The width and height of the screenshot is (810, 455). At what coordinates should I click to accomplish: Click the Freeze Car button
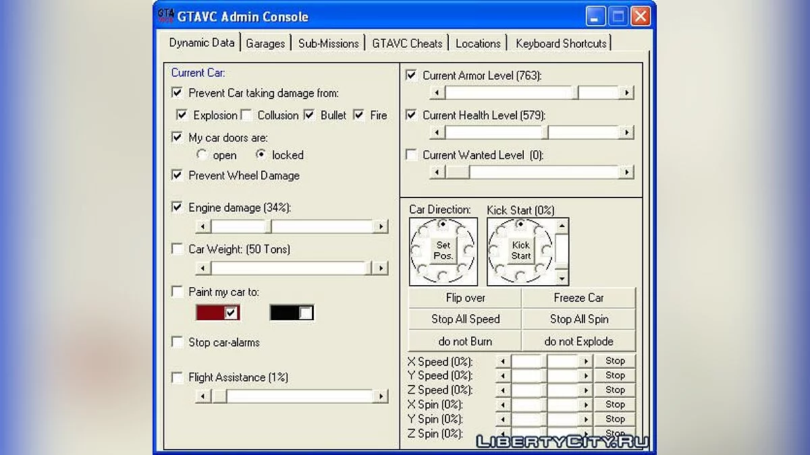point(578,297)
